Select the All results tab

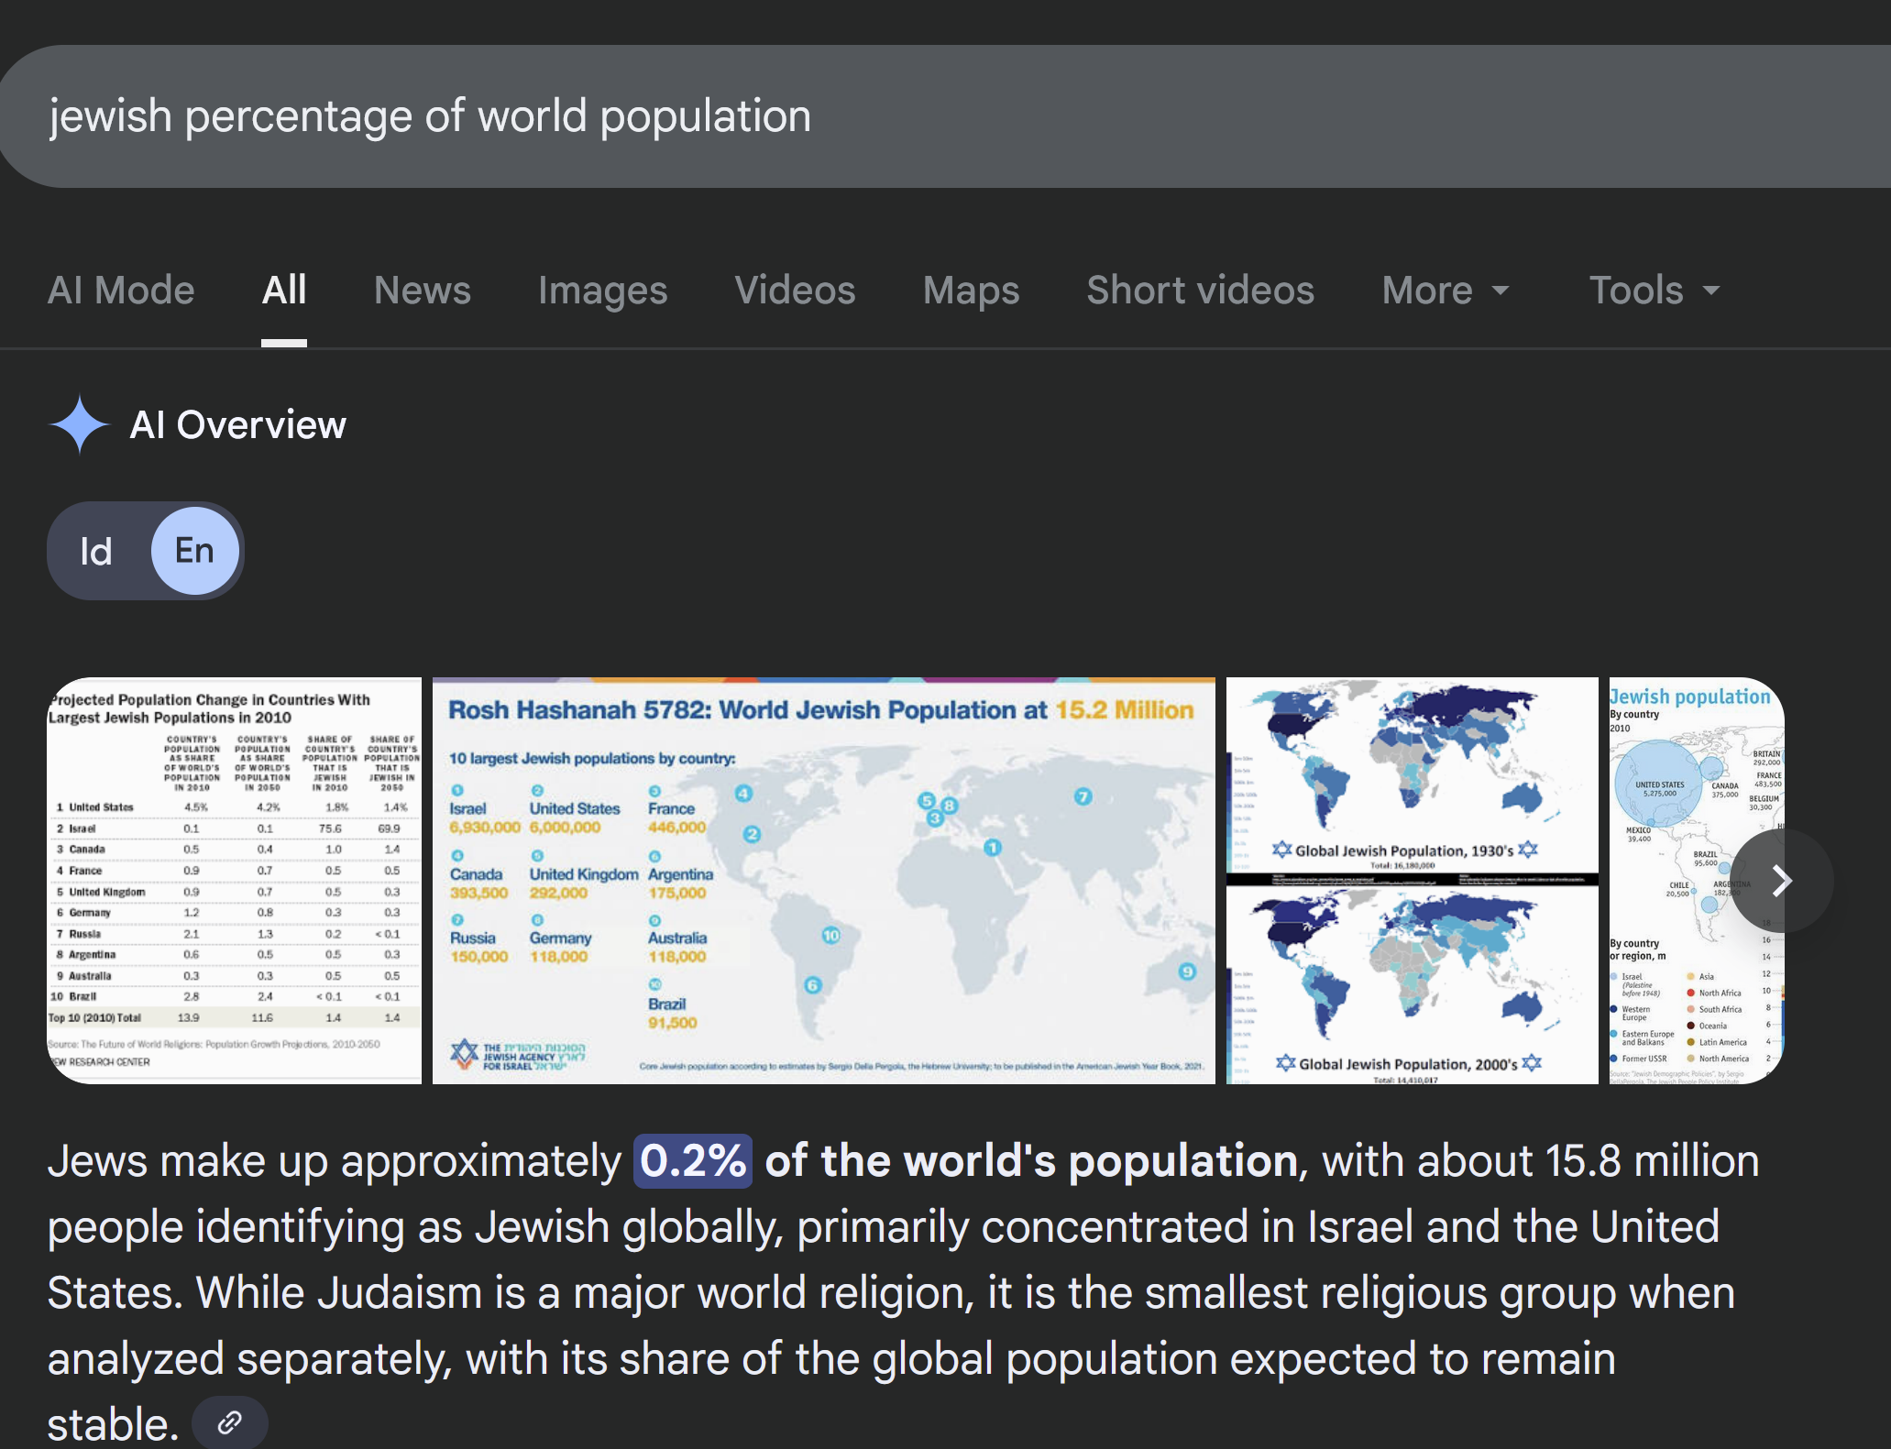[284, 291]
